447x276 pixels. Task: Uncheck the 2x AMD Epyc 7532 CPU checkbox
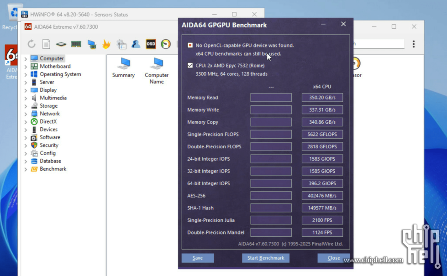[190, 65]
